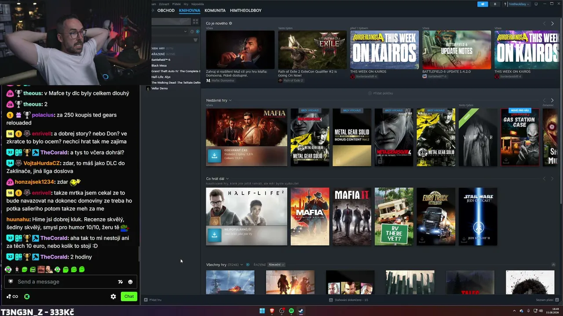Screen dimensions: 563x316
Task: Open the Steam taskbar icon
Action: point(301,311)
